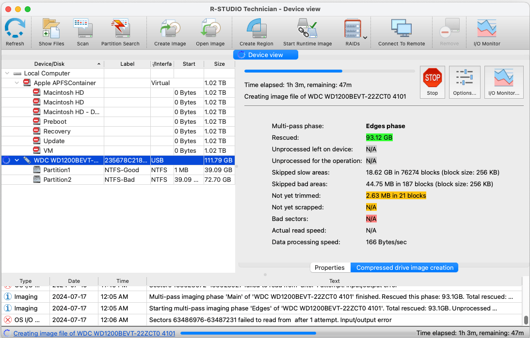
Task: Collapse the WDC WD1200BEVT drive node
Action: (17, 160)
